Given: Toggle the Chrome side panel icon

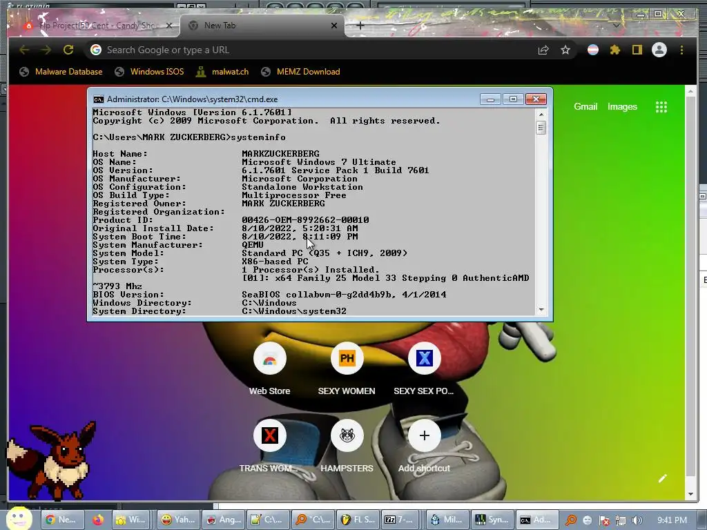Looking at the screenshot, I should coord(637,50).
